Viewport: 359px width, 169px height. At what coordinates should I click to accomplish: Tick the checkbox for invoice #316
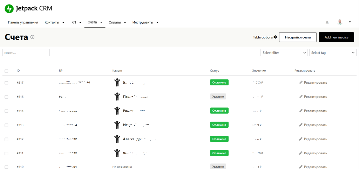[x=6, y=97]
